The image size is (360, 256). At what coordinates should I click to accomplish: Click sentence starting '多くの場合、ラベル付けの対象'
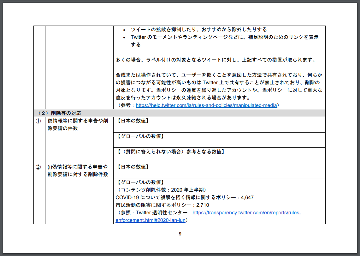[x=216, y=60]
